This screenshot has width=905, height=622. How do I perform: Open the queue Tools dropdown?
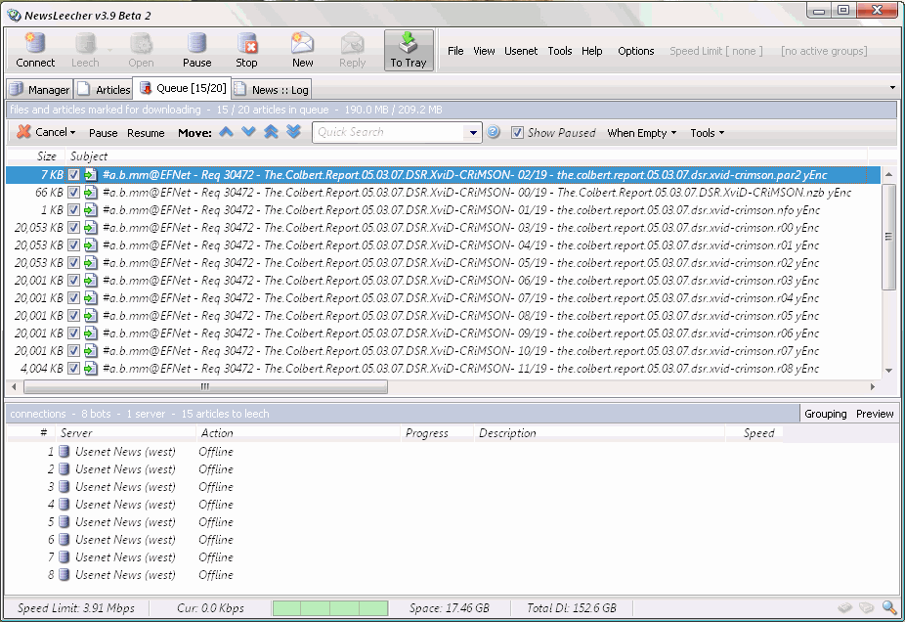tap(707, 133)
